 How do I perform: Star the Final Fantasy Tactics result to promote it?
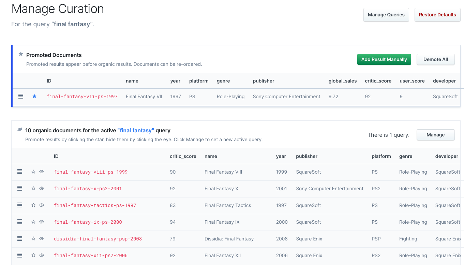[x=33, y=205]
